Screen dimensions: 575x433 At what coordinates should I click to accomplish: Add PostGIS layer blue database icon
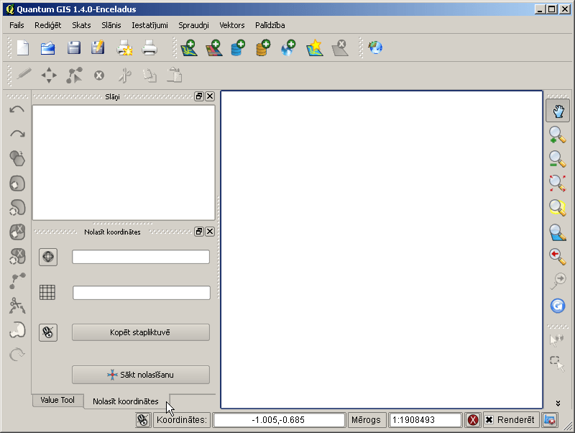click(239, 48)
